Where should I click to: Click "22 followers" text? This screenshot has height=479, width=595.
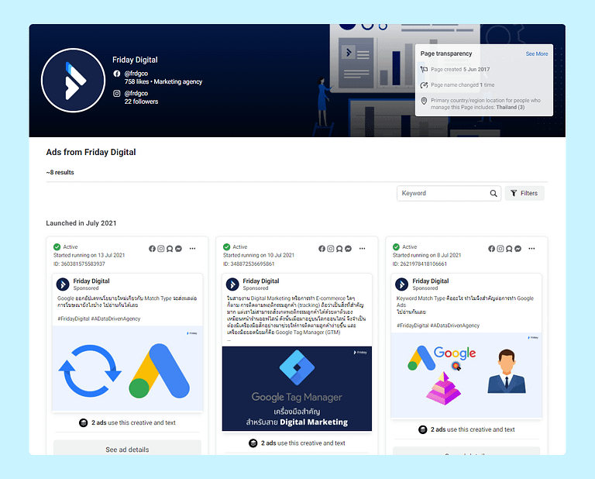141,102
